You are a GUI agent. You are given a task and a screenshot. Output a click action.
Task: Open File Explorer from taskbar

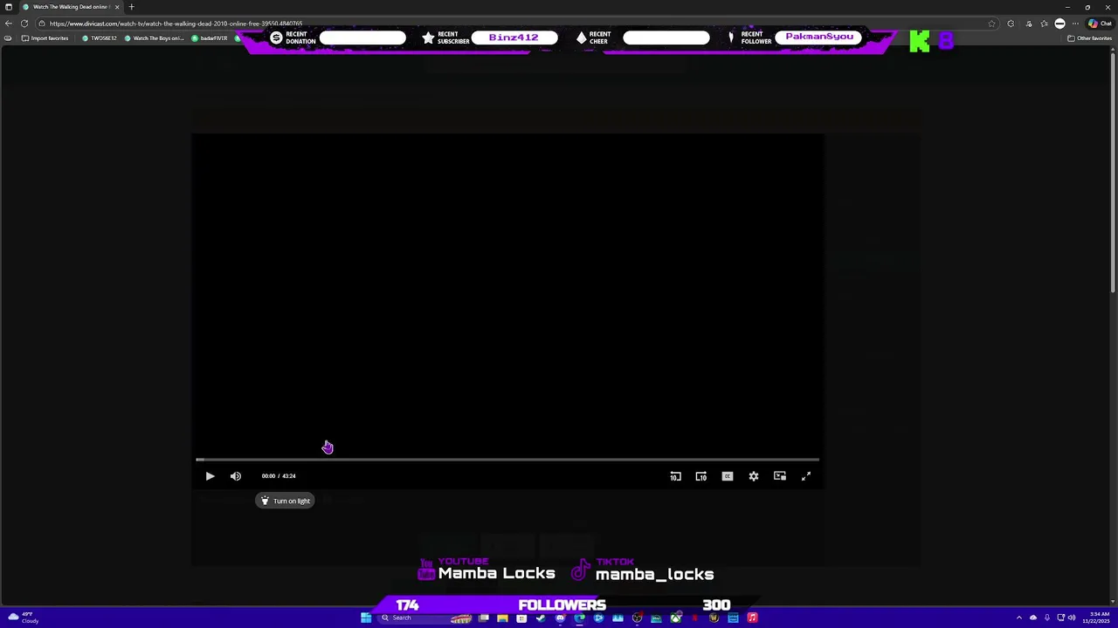pyautogui.click(x=502, y=618)
